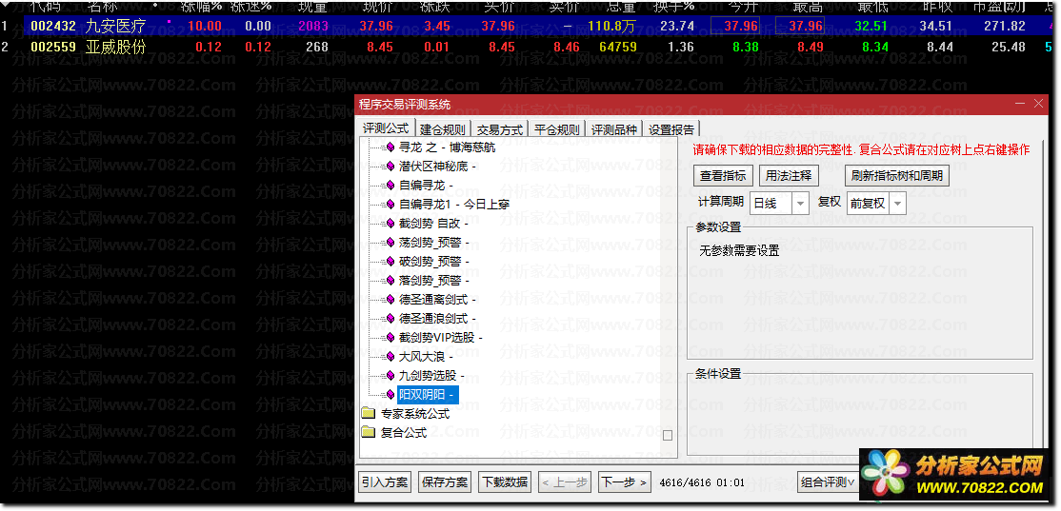Screen dimensions: 1061x511
Task: Close the 程序交易评测系统 dialog
Action: (1039, 104)
